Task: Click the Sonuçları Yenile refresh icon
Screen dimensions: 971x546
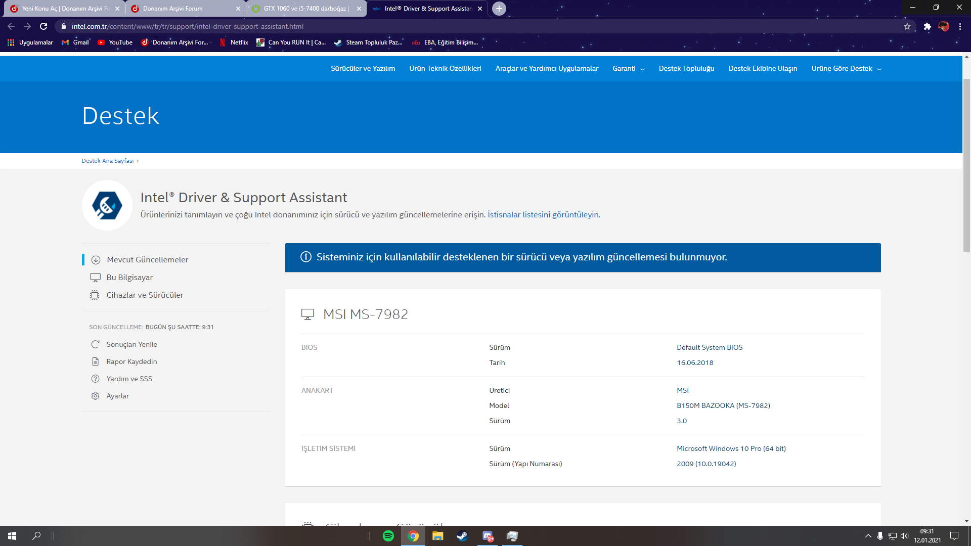Action: click(x=95, y=344)
